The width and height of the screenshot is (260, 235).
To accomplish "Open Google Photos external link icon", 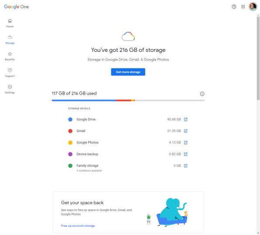I will (x=185, y=143).
